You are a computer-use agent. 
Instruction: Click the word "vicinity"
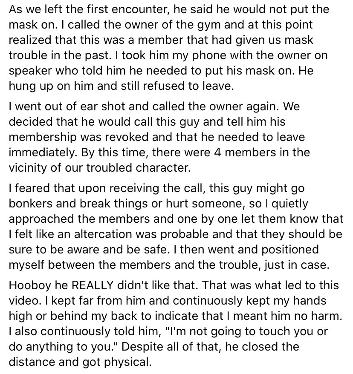(x=28, y=168)
